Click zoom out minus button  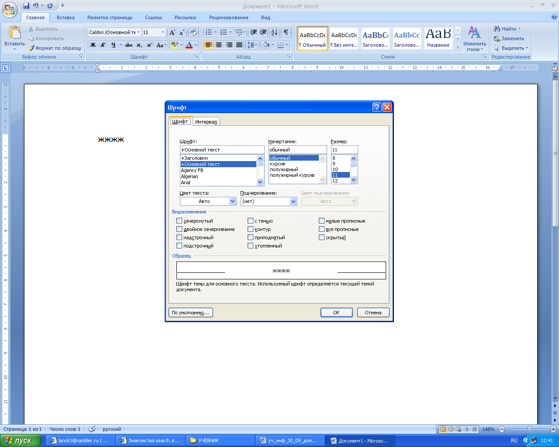[502, 429]
